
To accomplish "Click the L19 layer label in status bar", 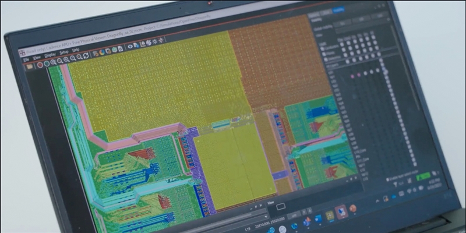I will click(x=248, y=229).
